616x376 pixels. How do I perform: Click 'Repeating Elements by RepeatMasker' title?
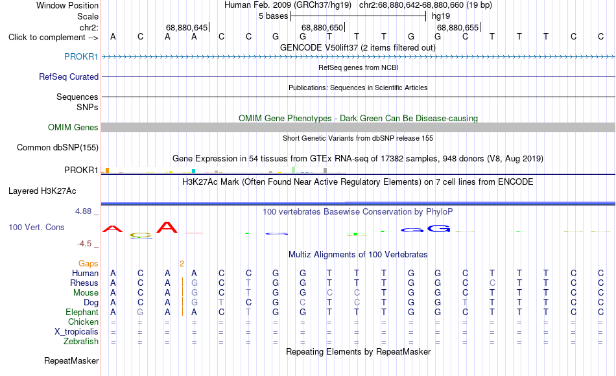[358, 351]
